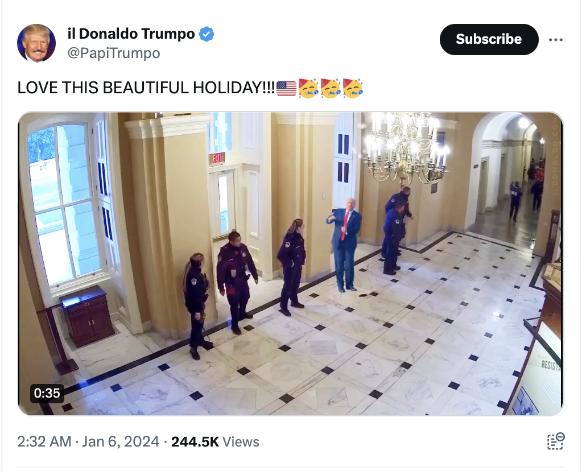Select the LOVE THIS BEAUTIFUL HOLIDAY text
This screenshot has width=586, height=471.
coord(146,88)
